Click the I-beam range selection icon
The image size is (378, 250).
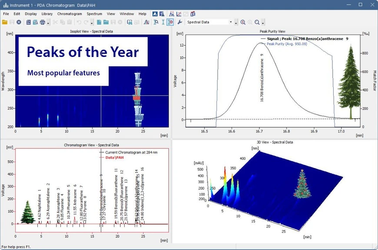[x=163, y=22]
